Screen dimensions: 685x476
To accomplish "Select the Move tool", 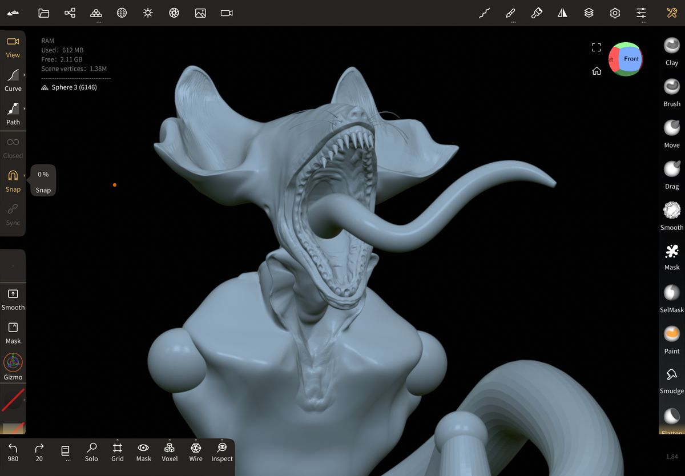I will [672, 134].
